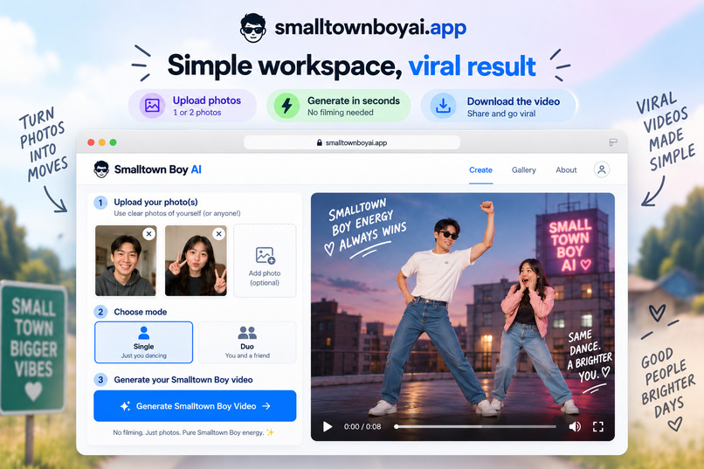
Task: Click the red close window dot
Action: click(91, 142)
